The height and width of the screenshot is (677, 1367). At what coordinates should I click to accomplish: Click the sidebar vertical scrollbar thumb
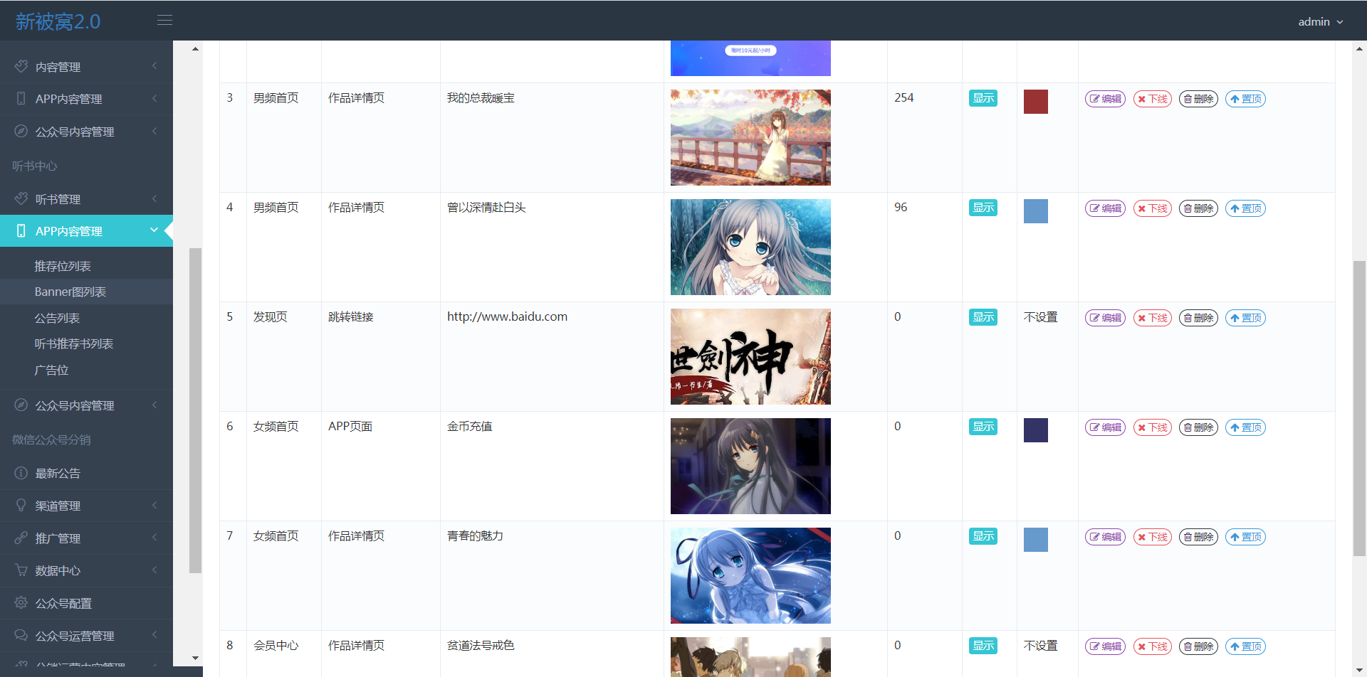195,410
